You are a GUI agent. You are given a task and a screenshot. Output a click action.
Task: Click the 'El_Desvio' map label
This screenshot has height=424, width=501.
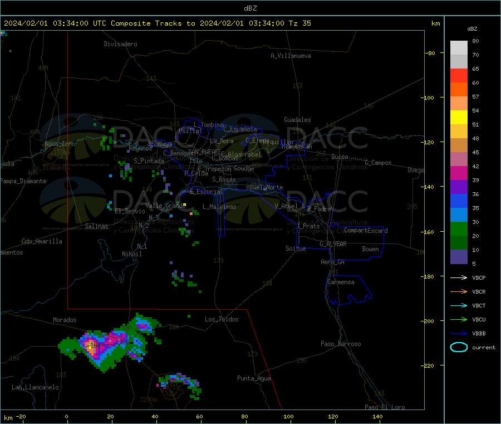click(130, 211)
